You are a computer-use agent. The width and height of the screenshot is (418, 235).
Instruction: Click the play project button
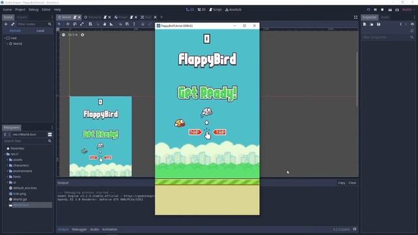pos(368,10)
